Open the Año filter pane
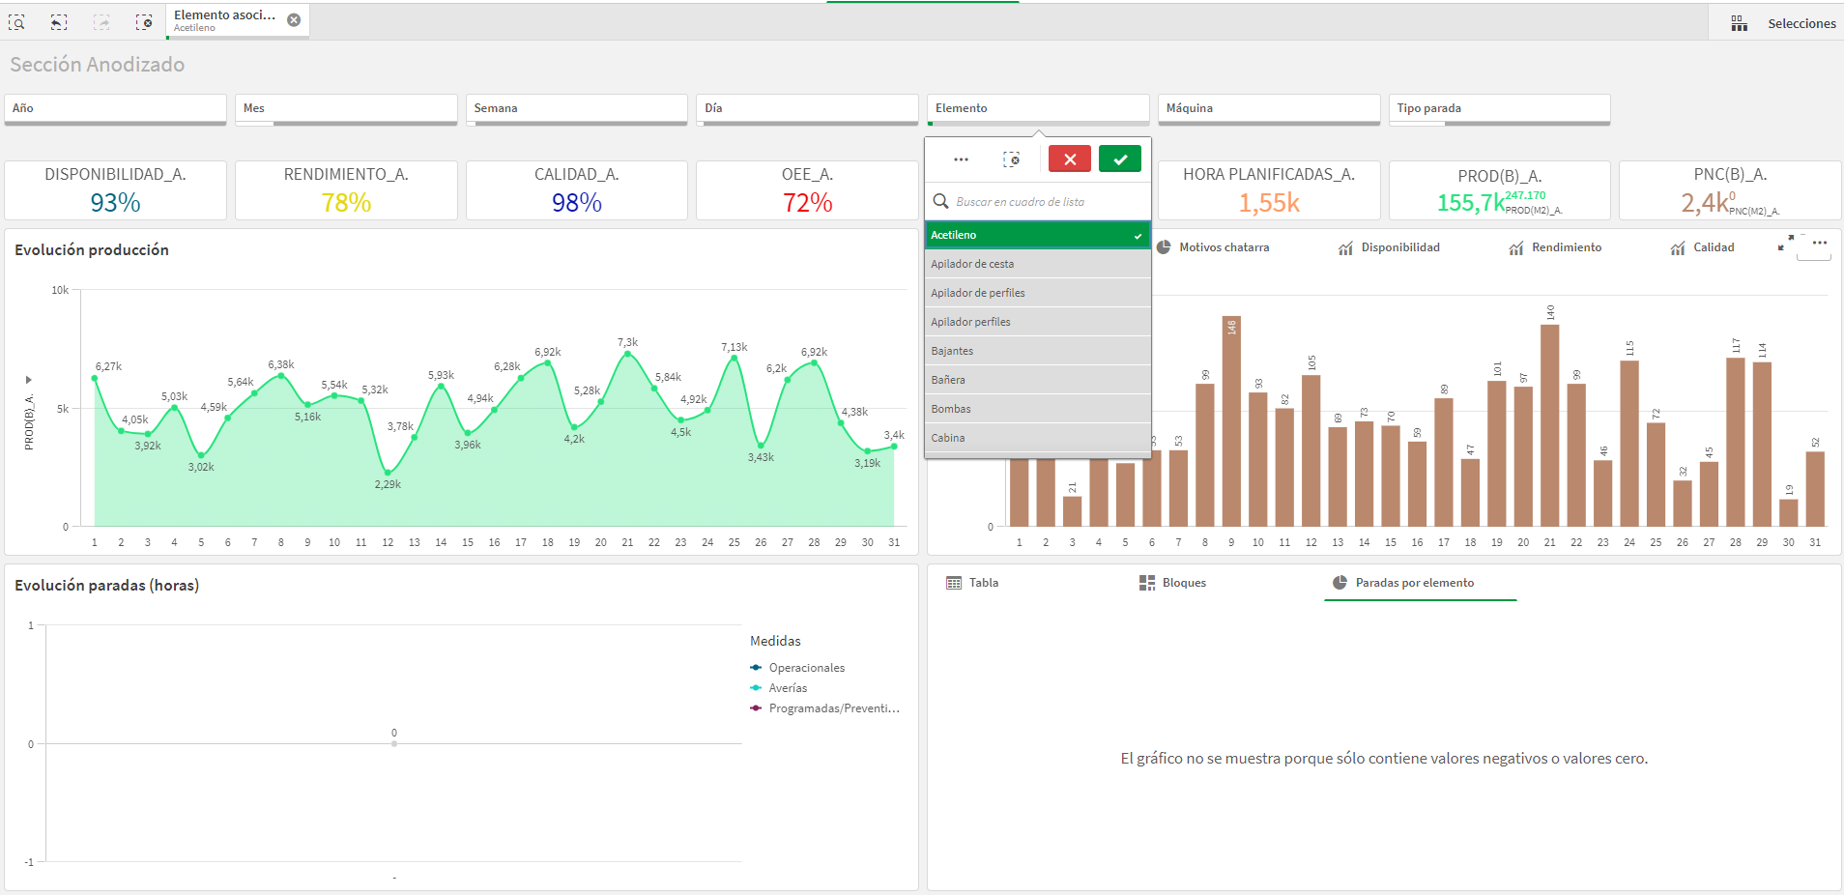Screen dimensions: 1844x895 115,108
